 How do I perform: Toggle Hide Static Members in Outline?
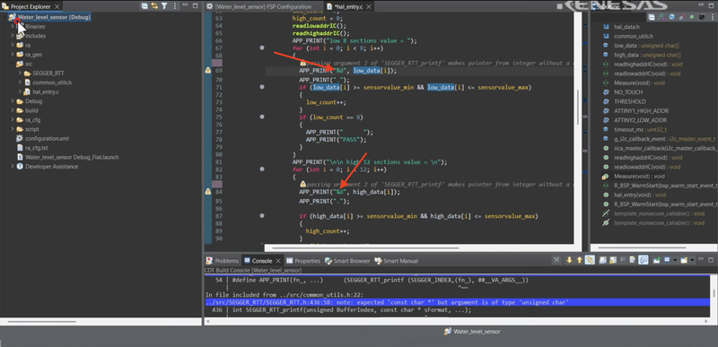(682, 17)
